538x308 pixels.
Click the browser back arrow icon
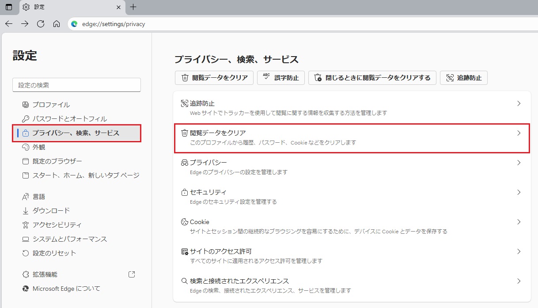(x=9, y=24)
